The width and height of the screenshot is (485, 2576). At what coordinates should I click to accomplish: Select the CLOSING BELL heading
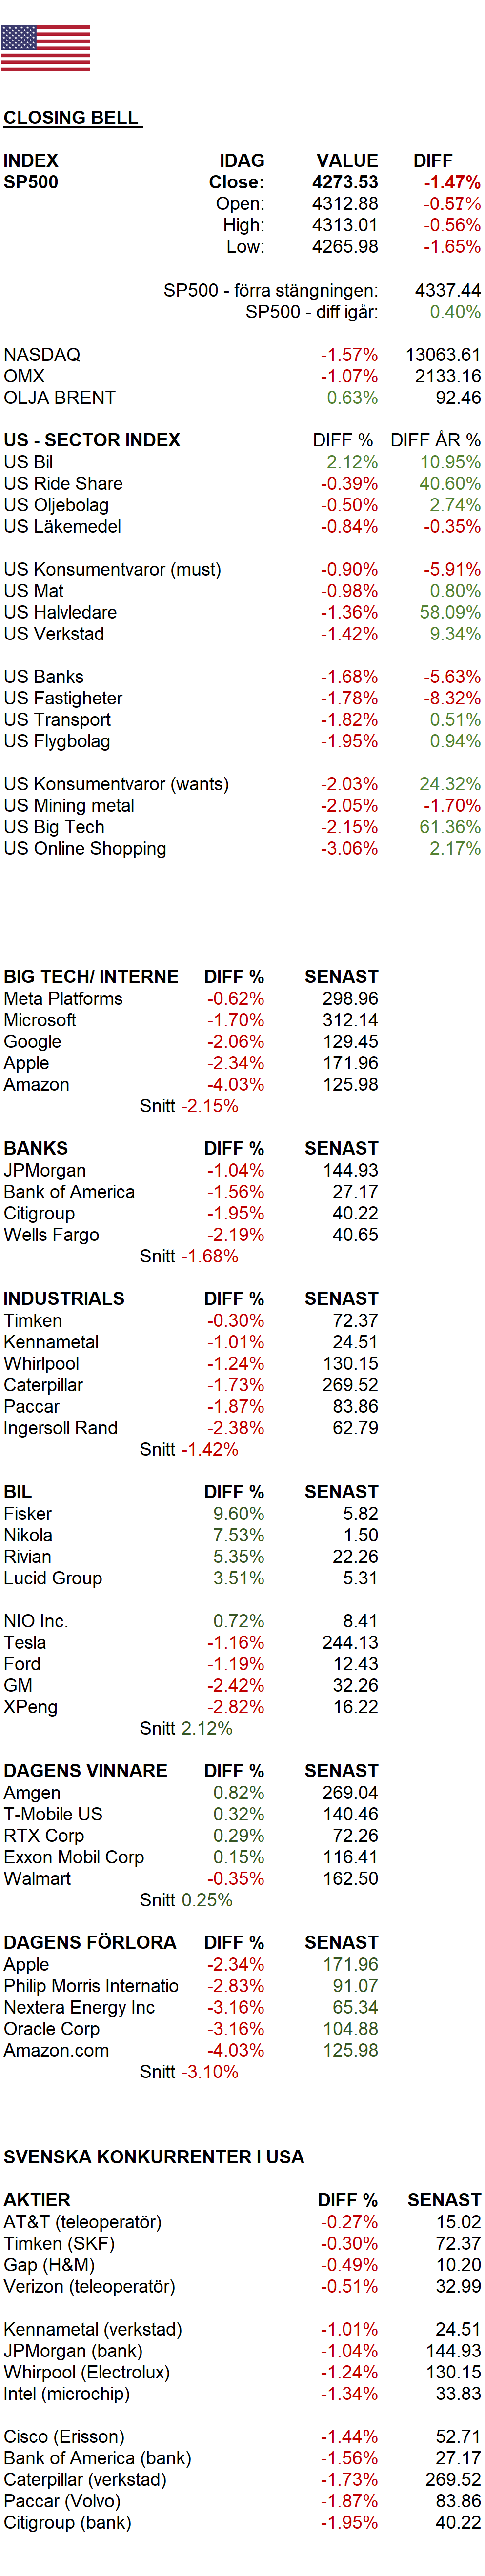(x=71, y=118)
